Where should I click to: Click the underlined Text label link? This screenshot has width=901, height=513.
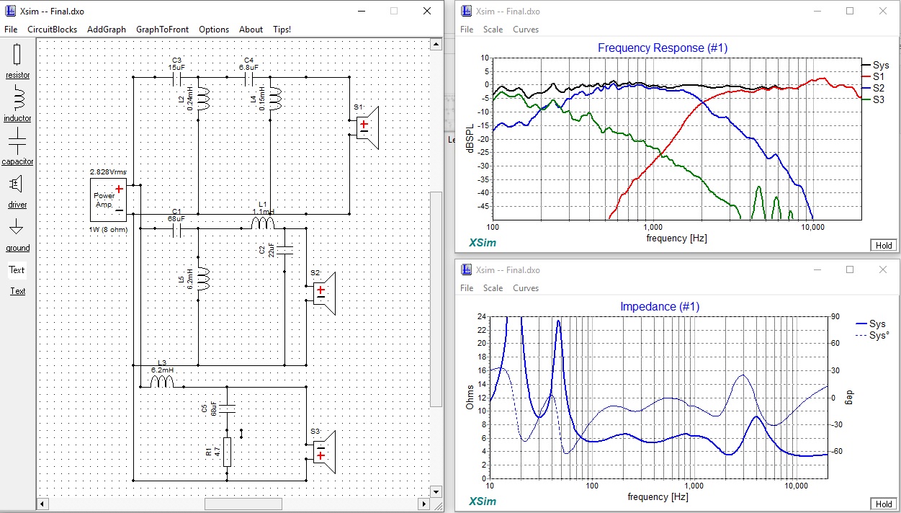tap(17, 291)
